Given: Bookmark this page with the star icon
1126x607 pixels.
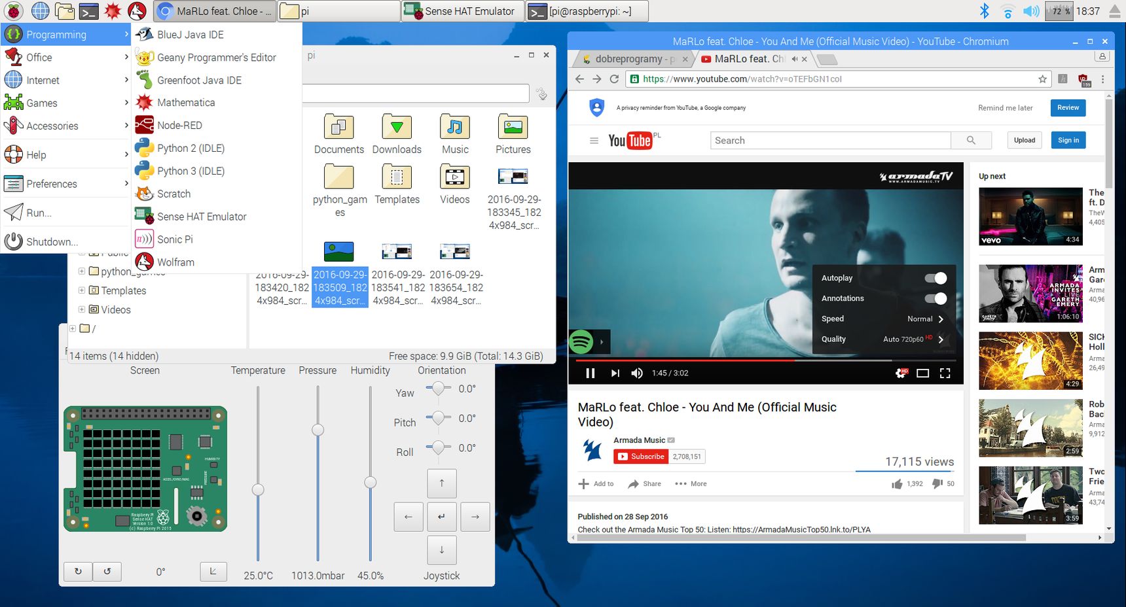Looking at the screenshot, I should 1042,79.
